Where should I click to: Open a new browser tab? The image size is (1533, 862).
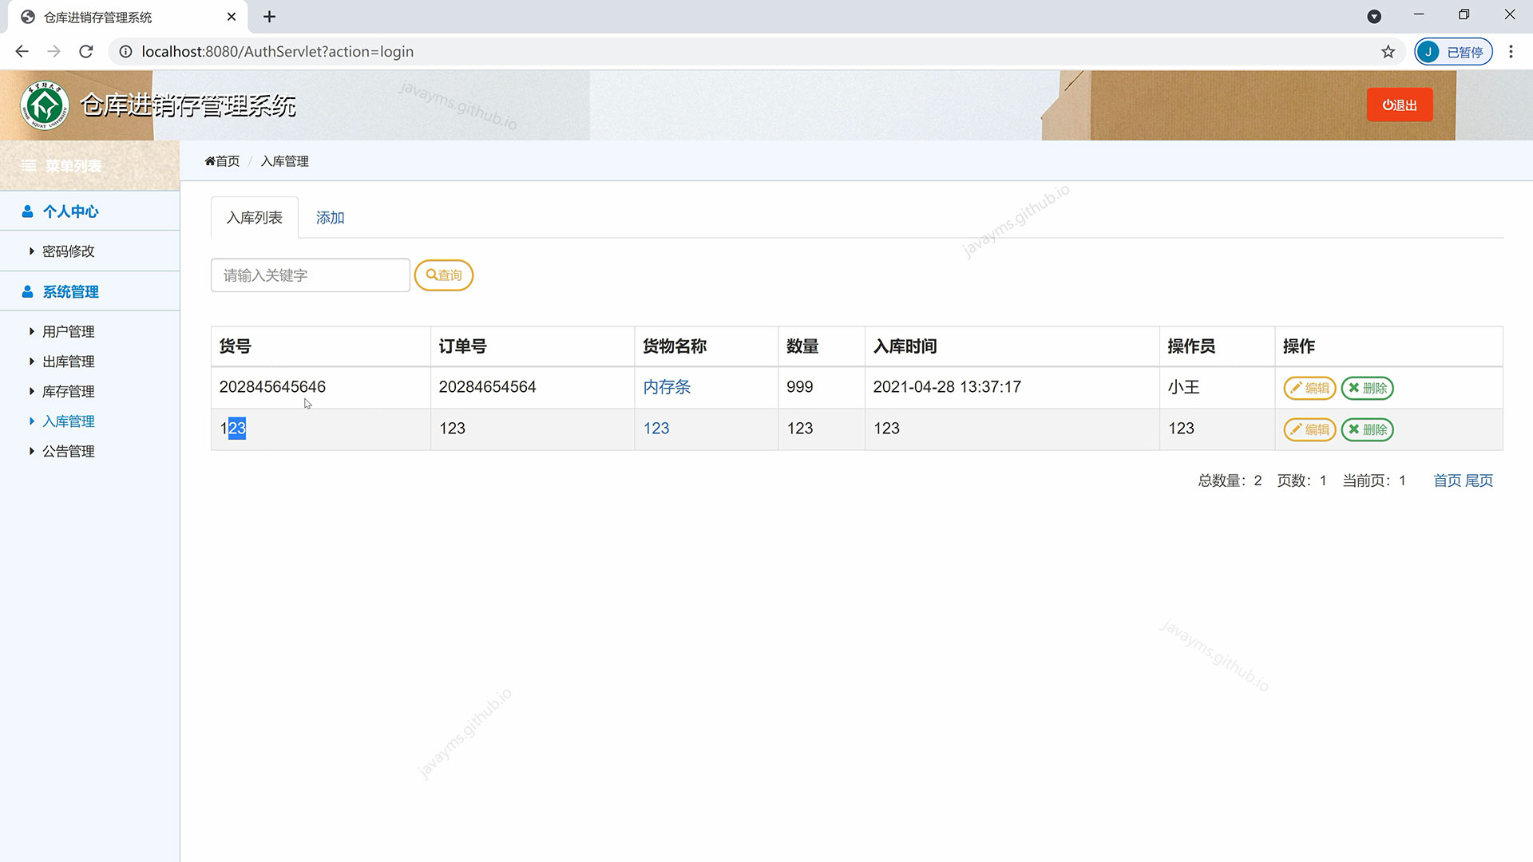(270, 17)
